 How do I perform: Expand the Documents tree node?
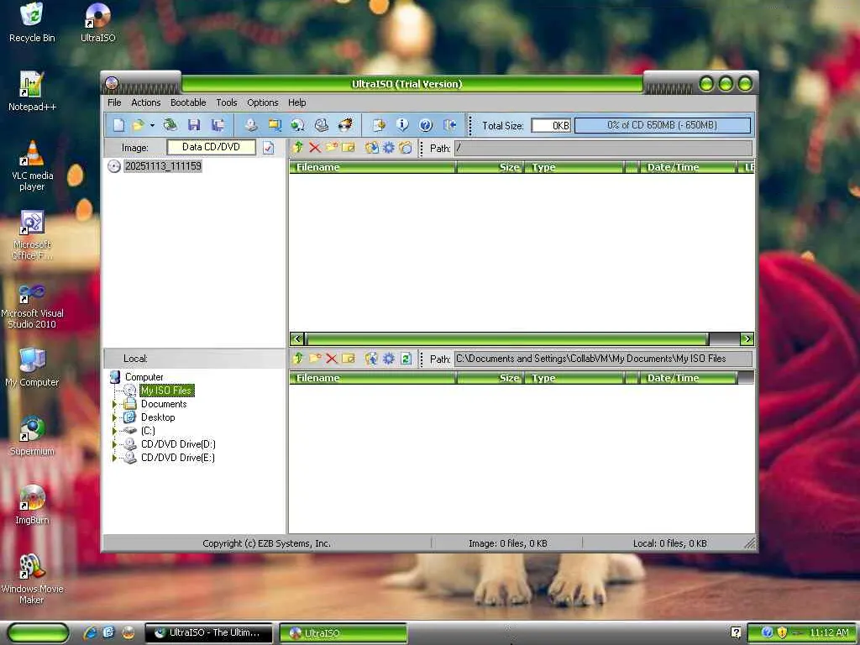point(114,404)
